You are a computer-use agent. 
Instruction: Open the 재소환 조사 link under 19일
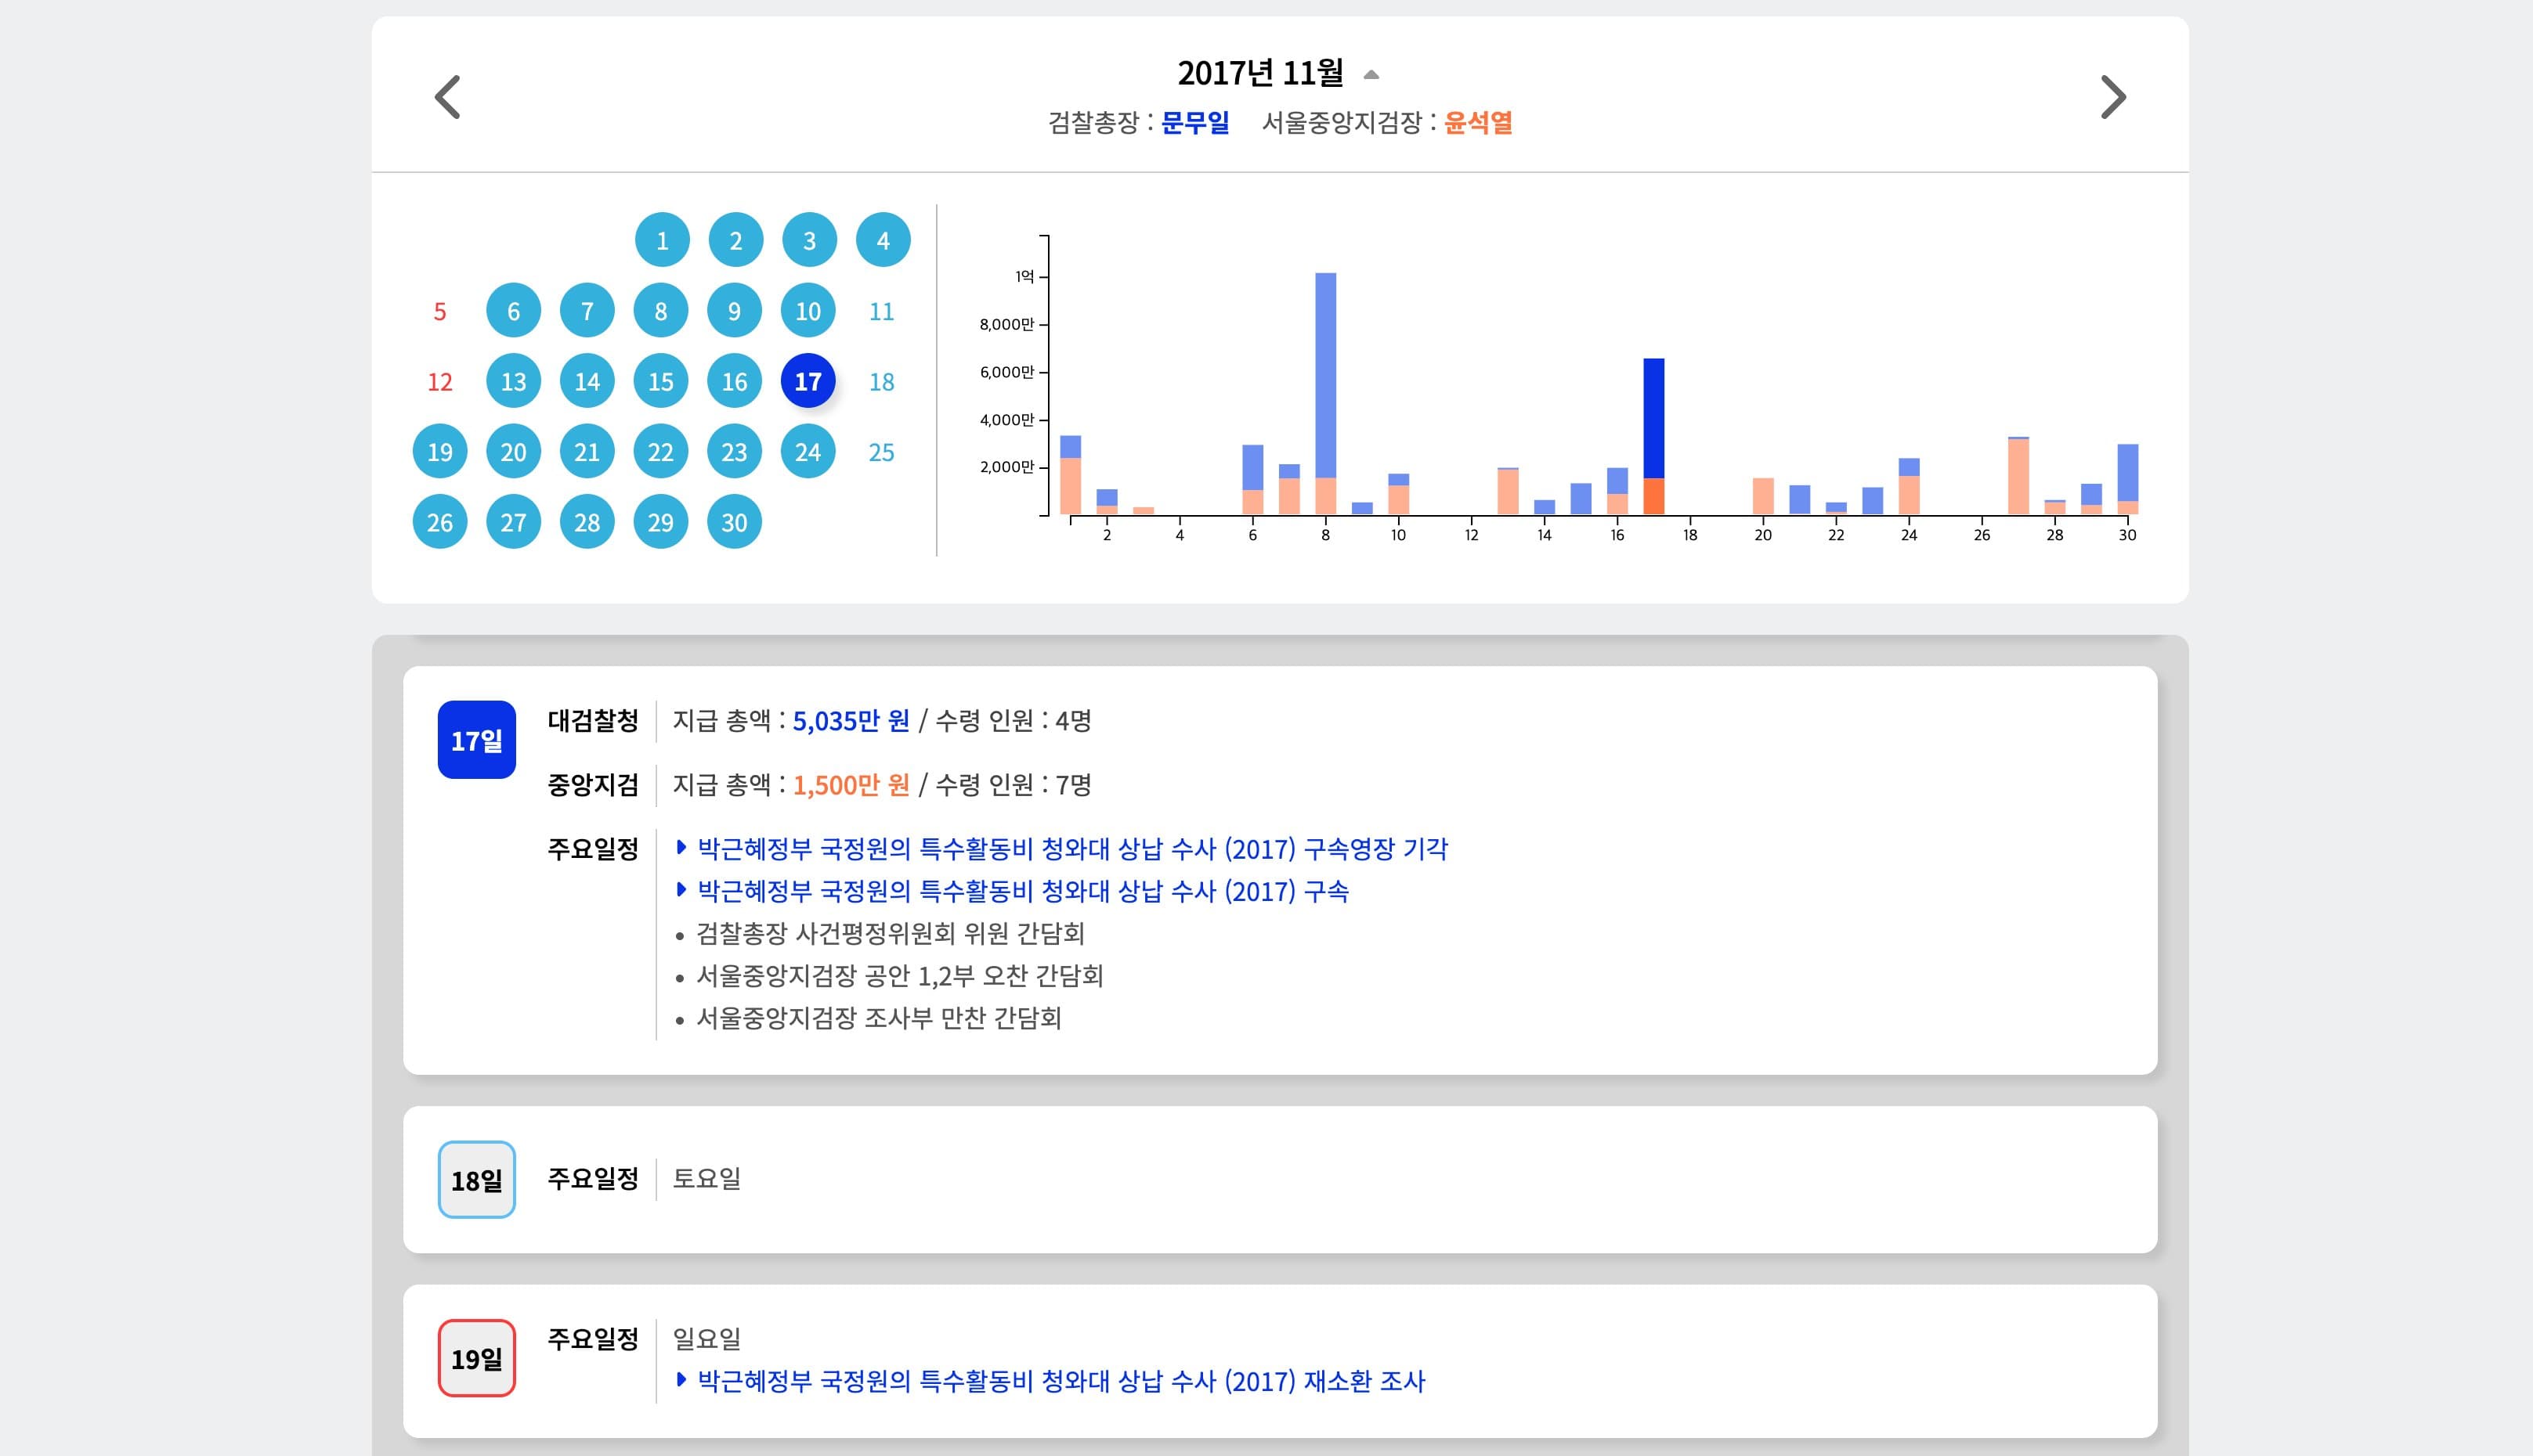(1060, 1381)
